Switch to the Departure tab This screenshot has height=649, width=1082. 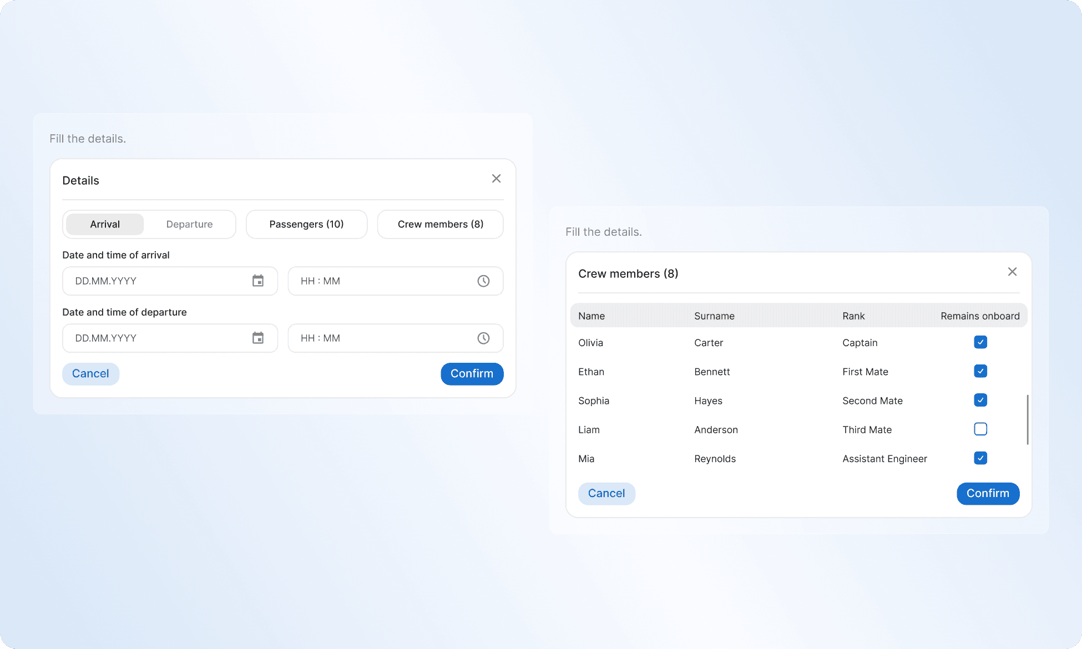click(189, 224)
